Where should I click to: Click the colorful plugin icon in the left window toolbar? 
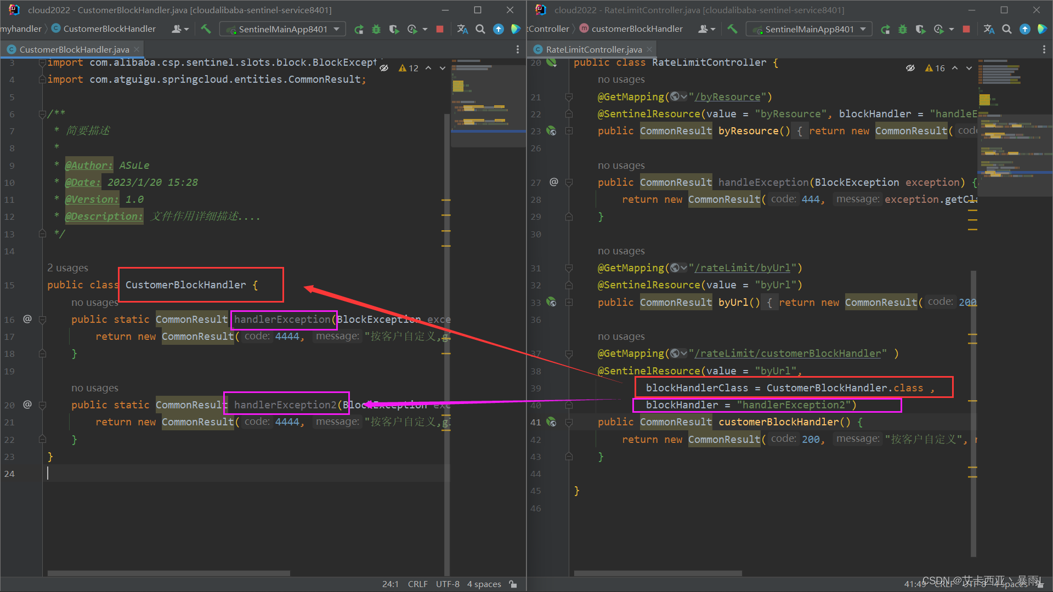click(x=516, y=29)
